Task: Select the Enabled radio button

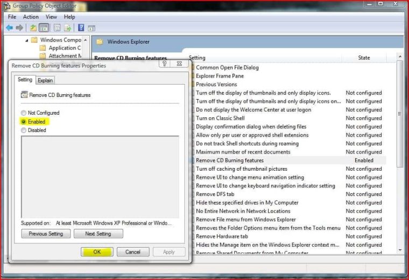Action: [x=24, y=122]
